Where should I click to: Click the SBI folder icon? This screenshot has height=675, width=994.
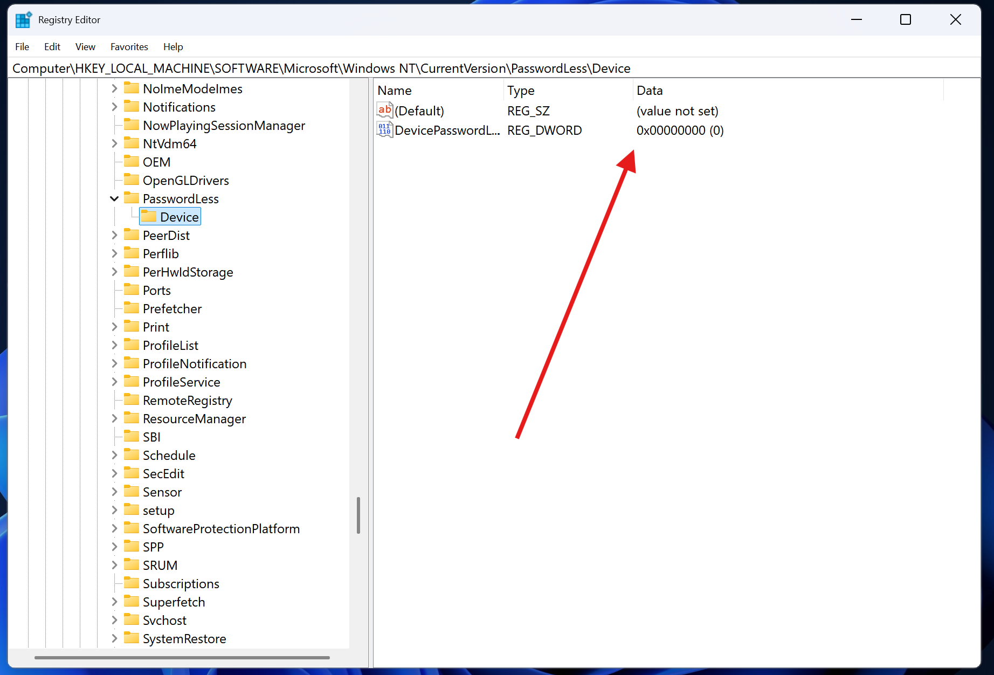point(132,437)
